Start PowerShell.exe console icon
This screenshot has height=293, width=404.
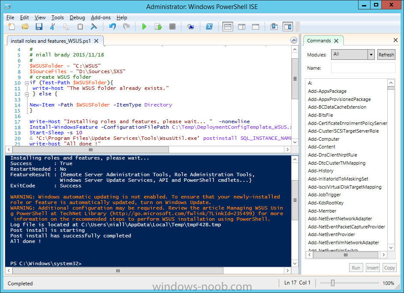point(209,27)
